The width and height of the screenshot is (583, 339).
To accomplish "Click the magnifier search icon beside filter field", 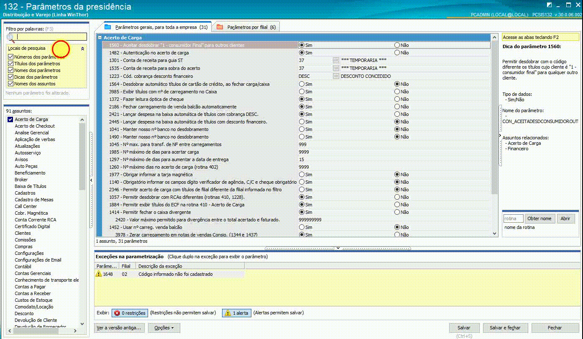I will click(10, 37).
